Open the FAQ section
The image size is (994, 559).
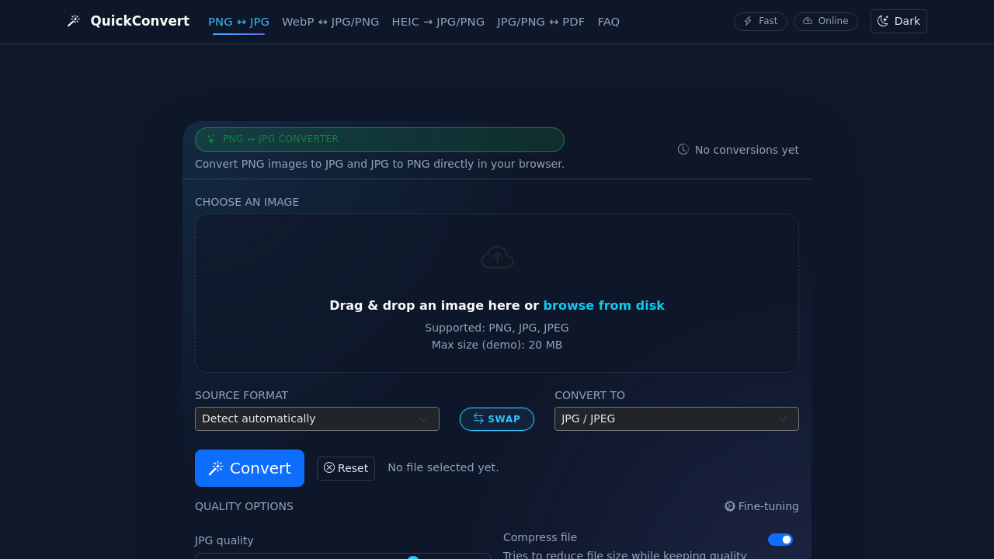608,22
